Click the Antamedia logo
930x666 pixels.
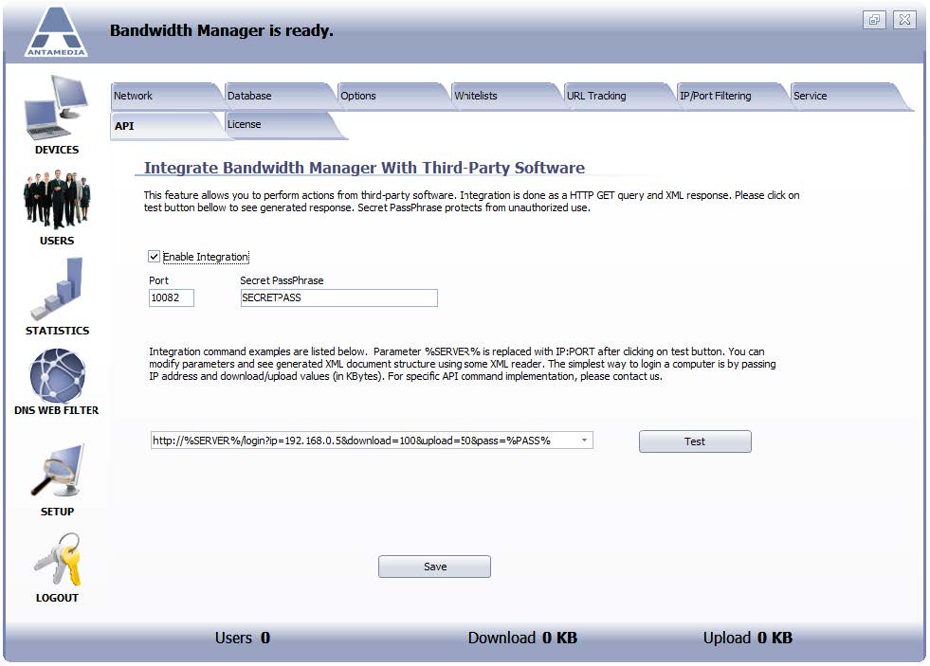click(56, 32)
